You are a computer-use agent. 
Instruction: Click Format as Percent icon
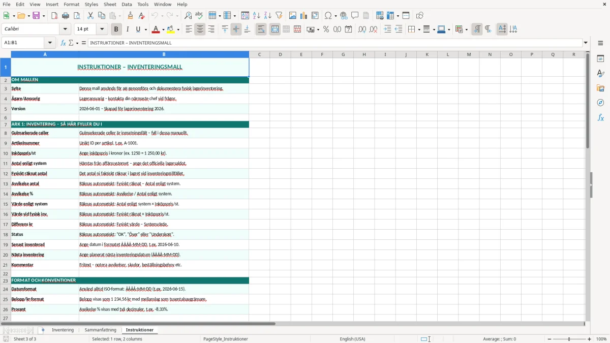326,29
